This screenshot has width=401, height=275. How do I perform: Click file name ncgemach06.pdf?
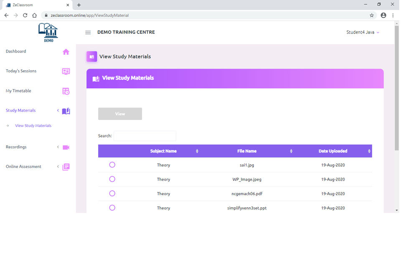tap(247, 194)
